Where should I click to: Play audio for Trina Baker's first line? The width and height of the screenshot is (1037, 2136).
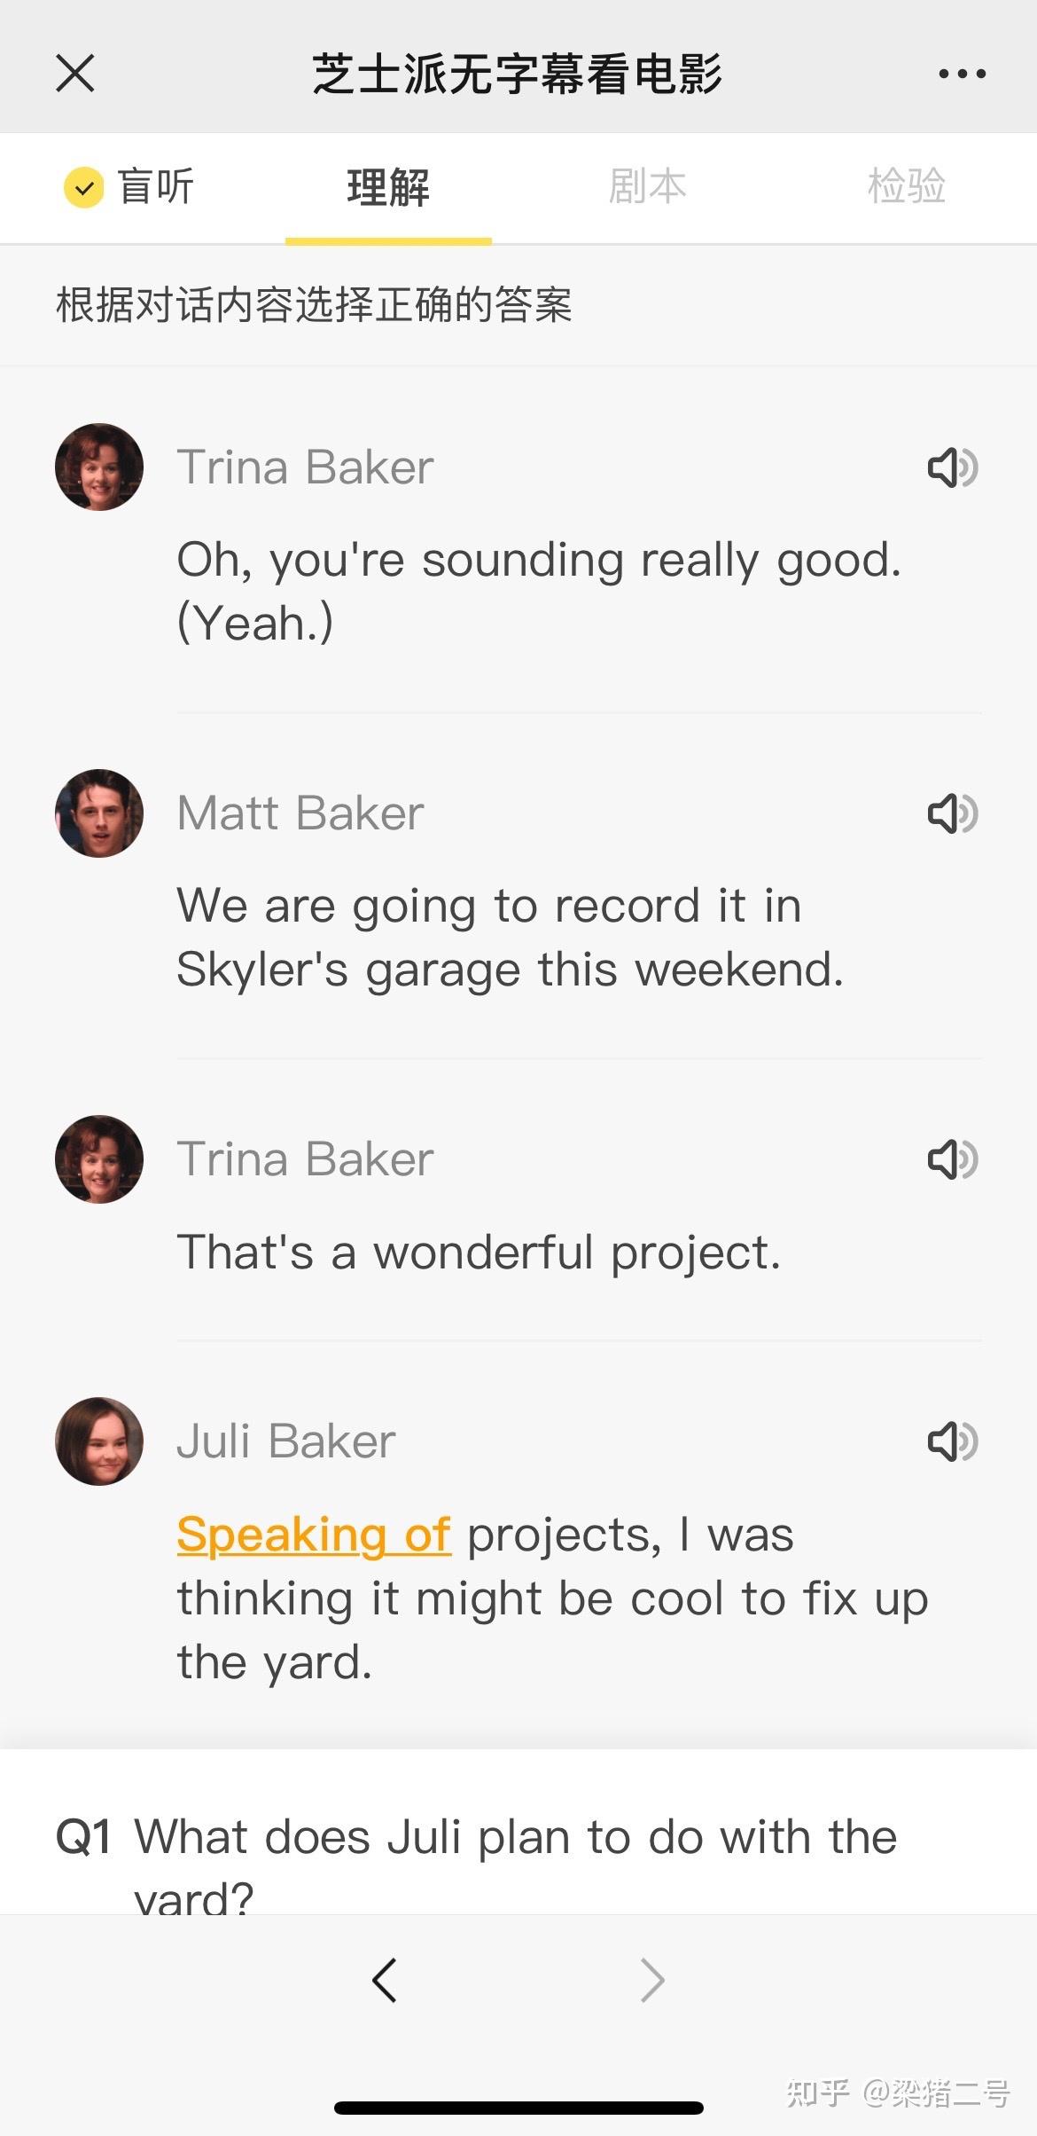953,467
